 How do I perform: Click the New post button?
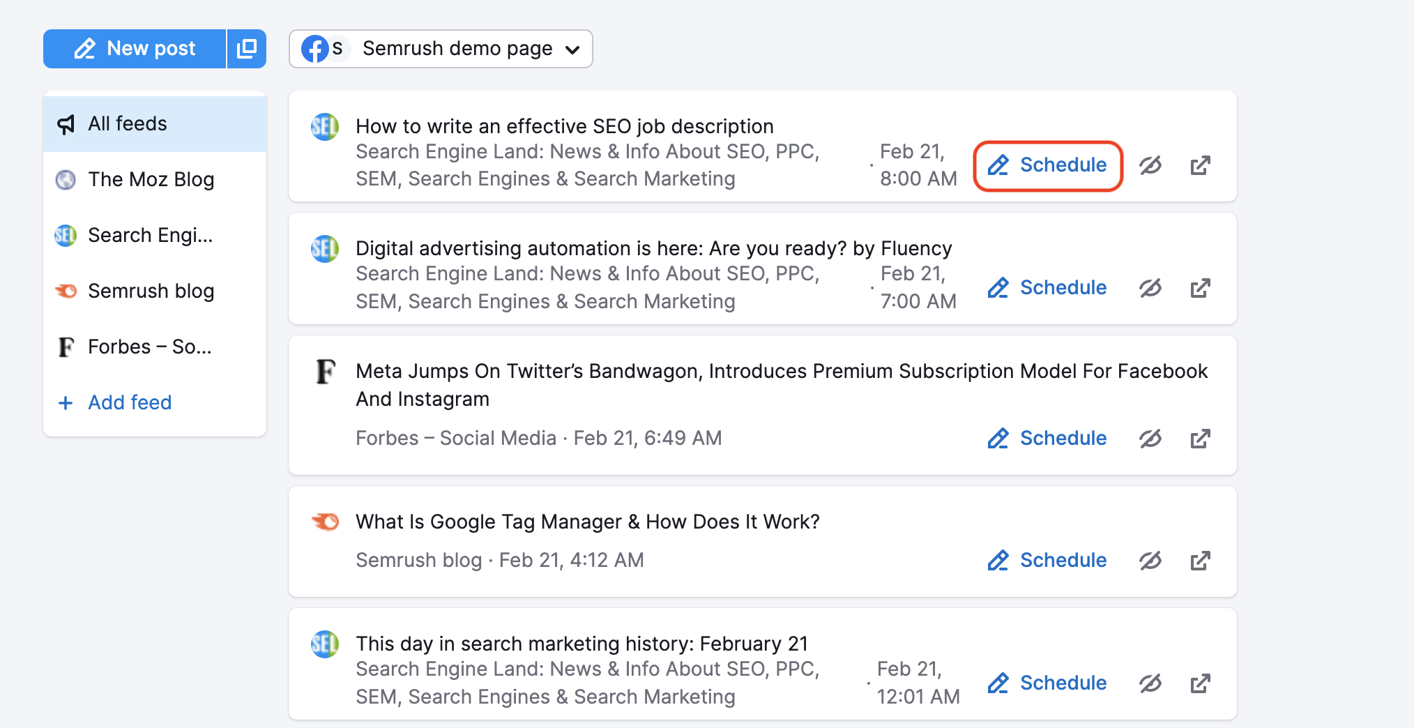pyautogui.click(x=135, y=49)
